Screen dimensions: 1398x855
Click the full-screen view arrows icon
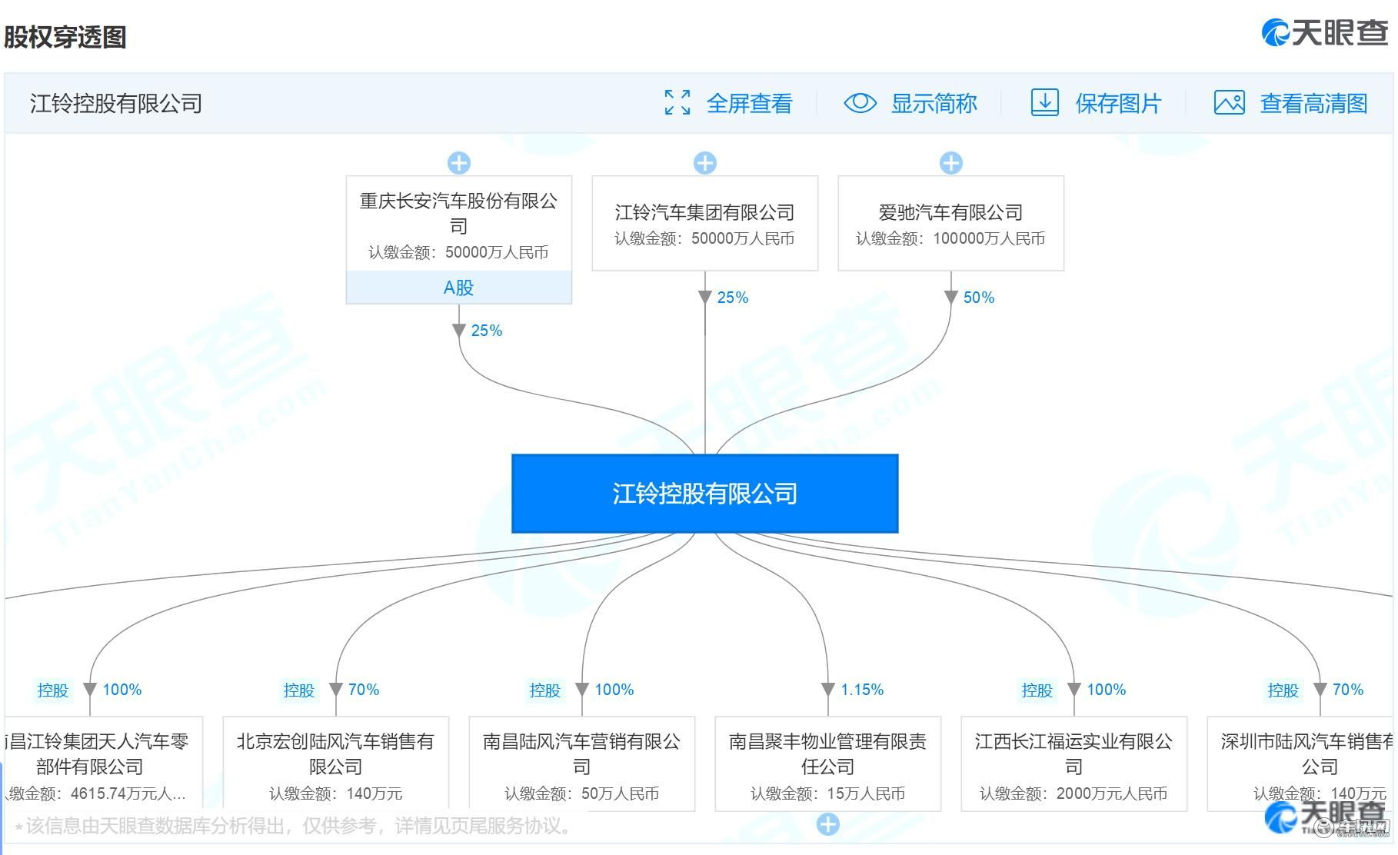point(677,102)
